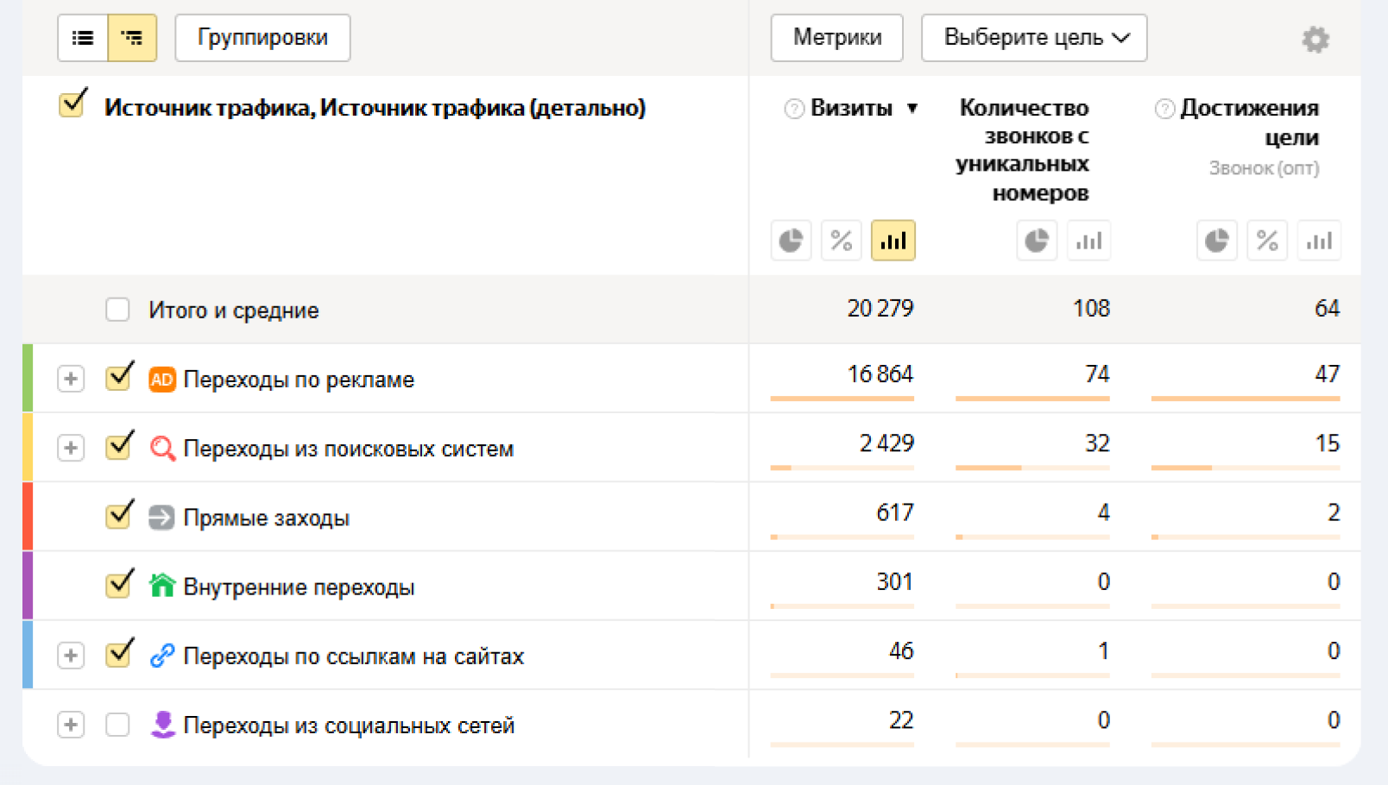
Task: Click the Группировки button
Action: point(262,38)
